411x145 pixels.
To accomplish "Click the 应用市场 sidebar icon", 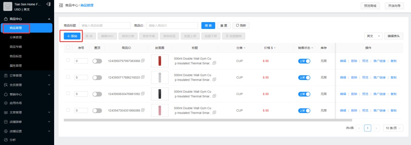I will pos(6,103).
